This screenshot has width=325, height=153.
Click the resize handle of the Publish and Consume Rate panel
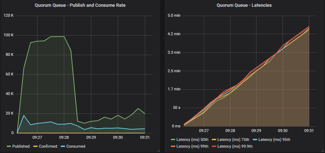(158, 151)
